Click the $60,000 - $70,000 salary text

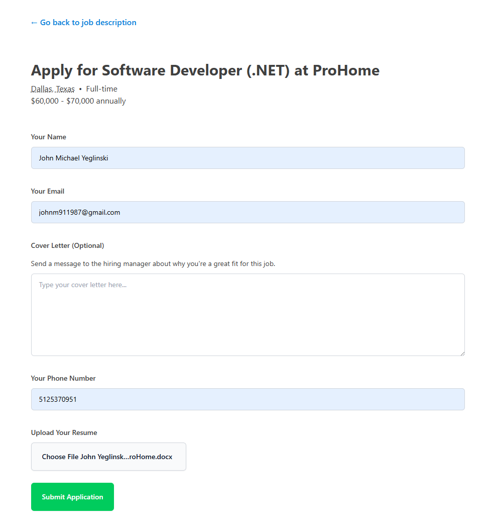click(x=78, y=101)
